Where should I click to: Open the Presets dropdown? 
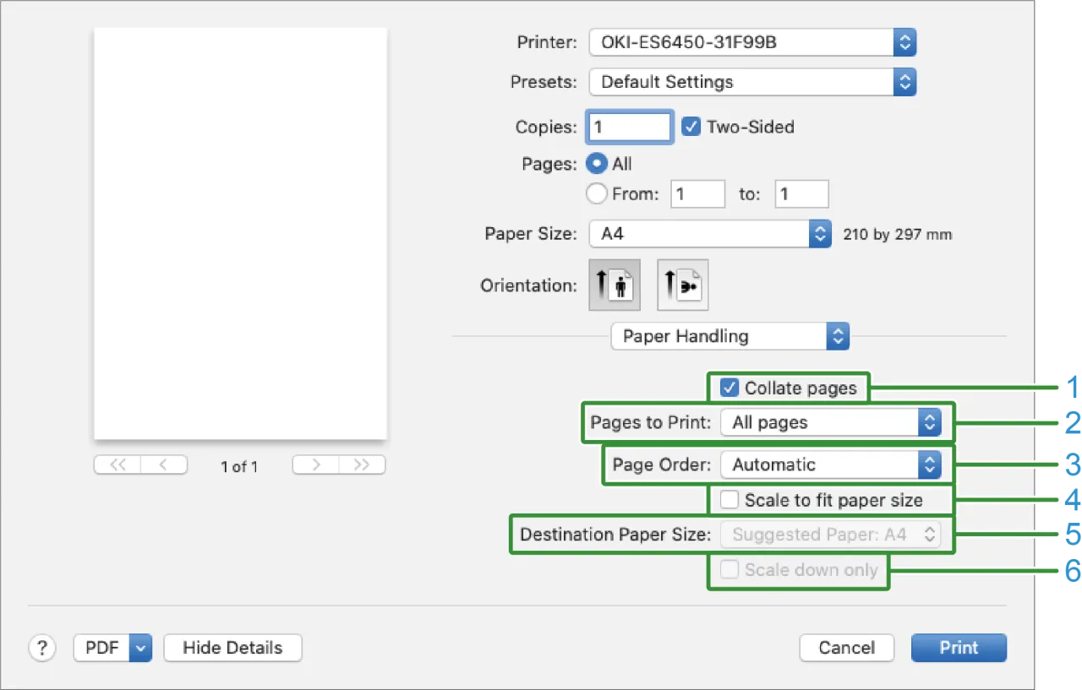coord(752,82)
